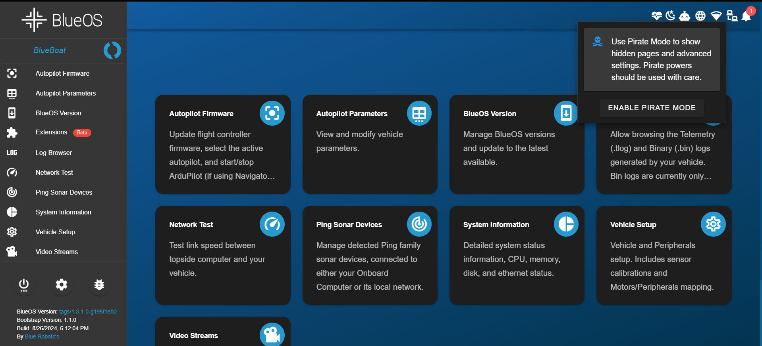Click the BlueOS Version card's download icon
Viewport: 762px width, 346px height.
coord(566,113)
